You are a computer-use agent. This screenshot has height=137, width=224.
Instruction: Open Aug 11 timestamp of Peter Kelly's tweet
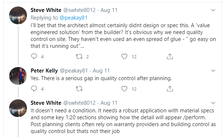click(x=101, y=71)
